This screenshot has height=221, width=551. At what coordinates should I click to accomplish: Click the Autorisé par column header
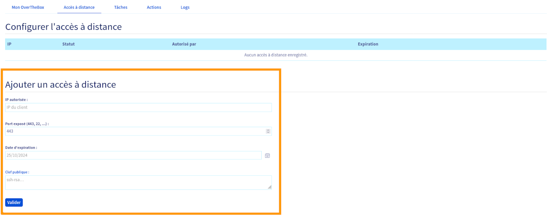pyautogui.click(x=184, y=44)
